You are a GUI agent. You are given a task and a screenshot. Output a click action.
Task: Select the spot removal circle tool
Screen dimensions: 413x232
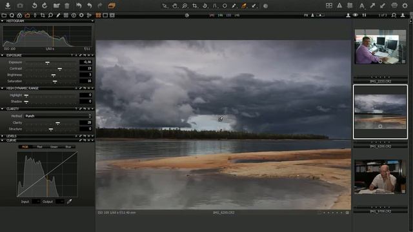(225, 6)
